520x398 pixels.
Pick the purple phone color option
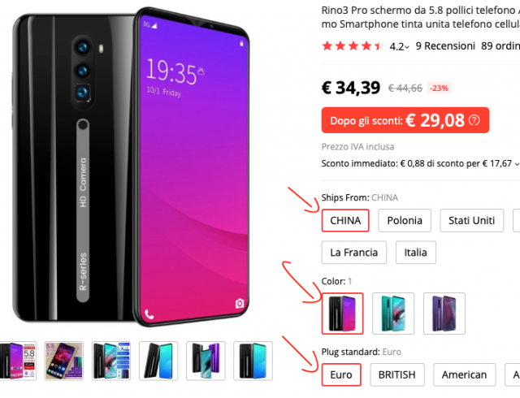444,314
